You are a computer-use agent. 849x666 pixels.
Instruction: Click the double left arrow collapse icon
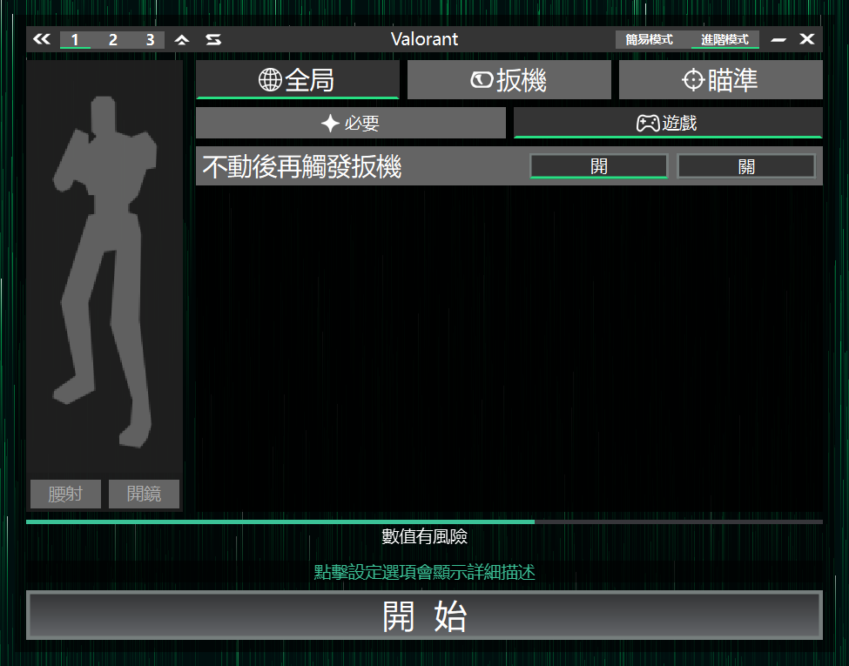(42, 39)
